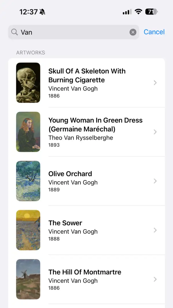This screenshot has height=308, width=173.
Task: Click the search field containing "Van"
Action: [x=72, y=32]
